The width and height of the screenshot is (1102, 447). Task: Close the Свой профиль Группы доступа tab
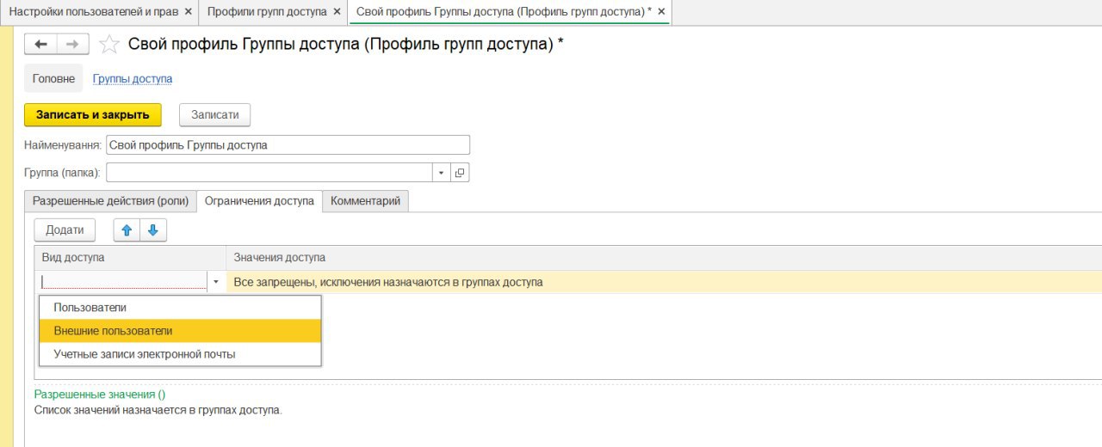click(661, 12)
